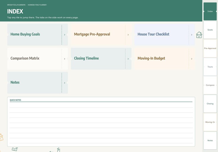Click the chevron on Closing Timeline tile

[128, 59]
